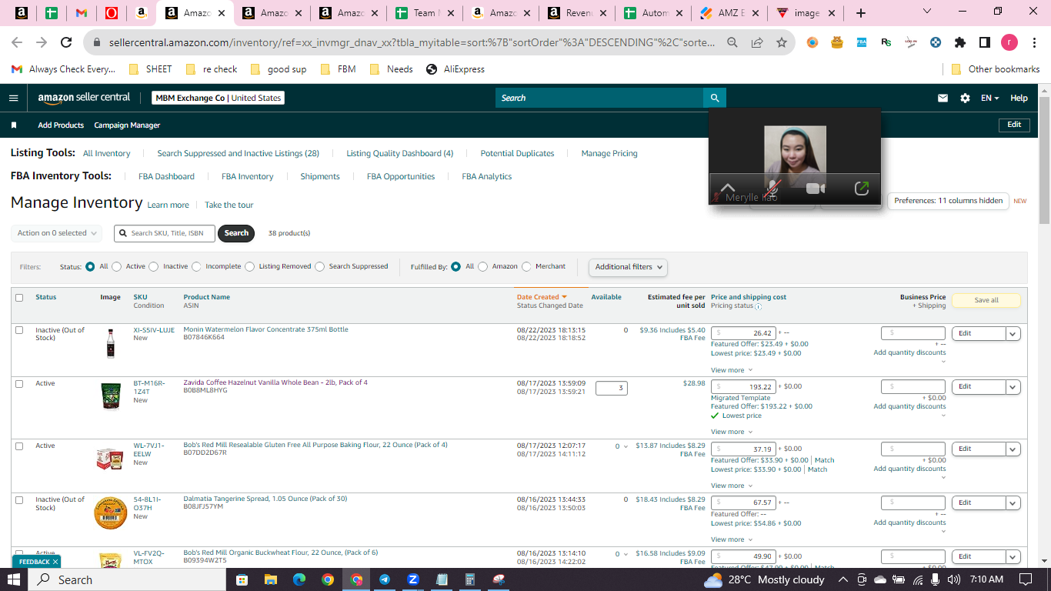Click Add Products in the top bar
1051x591 pixels.
coord(61,125)
